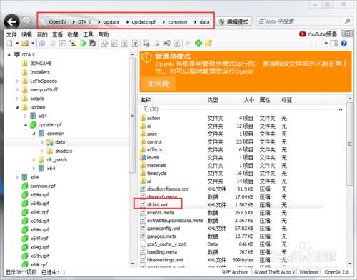Click the open folder toolbar icon
The width and height of the screenshot is (357, 280).
coord(25,44)
